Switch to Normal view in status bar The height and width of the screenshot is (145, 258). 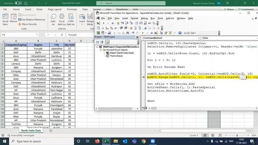(205, 135)
